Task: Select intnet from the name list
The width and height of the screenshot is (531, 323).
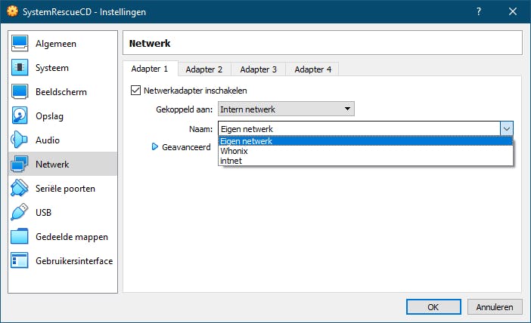Action: point(233,161)
